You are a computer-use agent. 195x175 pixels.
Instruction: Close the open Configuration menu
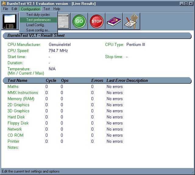click(30, 9)
